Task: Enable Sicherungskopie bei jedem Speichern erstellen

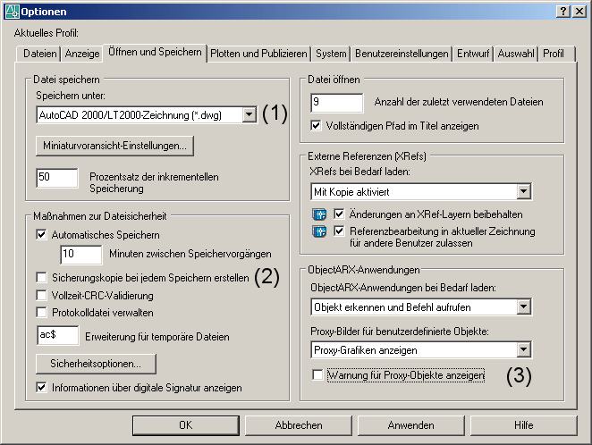Action: point(41,278)
